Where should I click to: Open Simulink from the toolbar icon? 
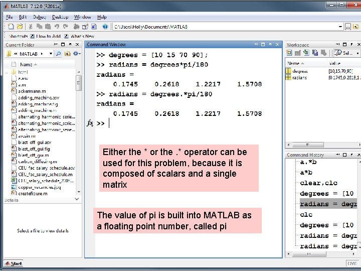pos(76,27)
